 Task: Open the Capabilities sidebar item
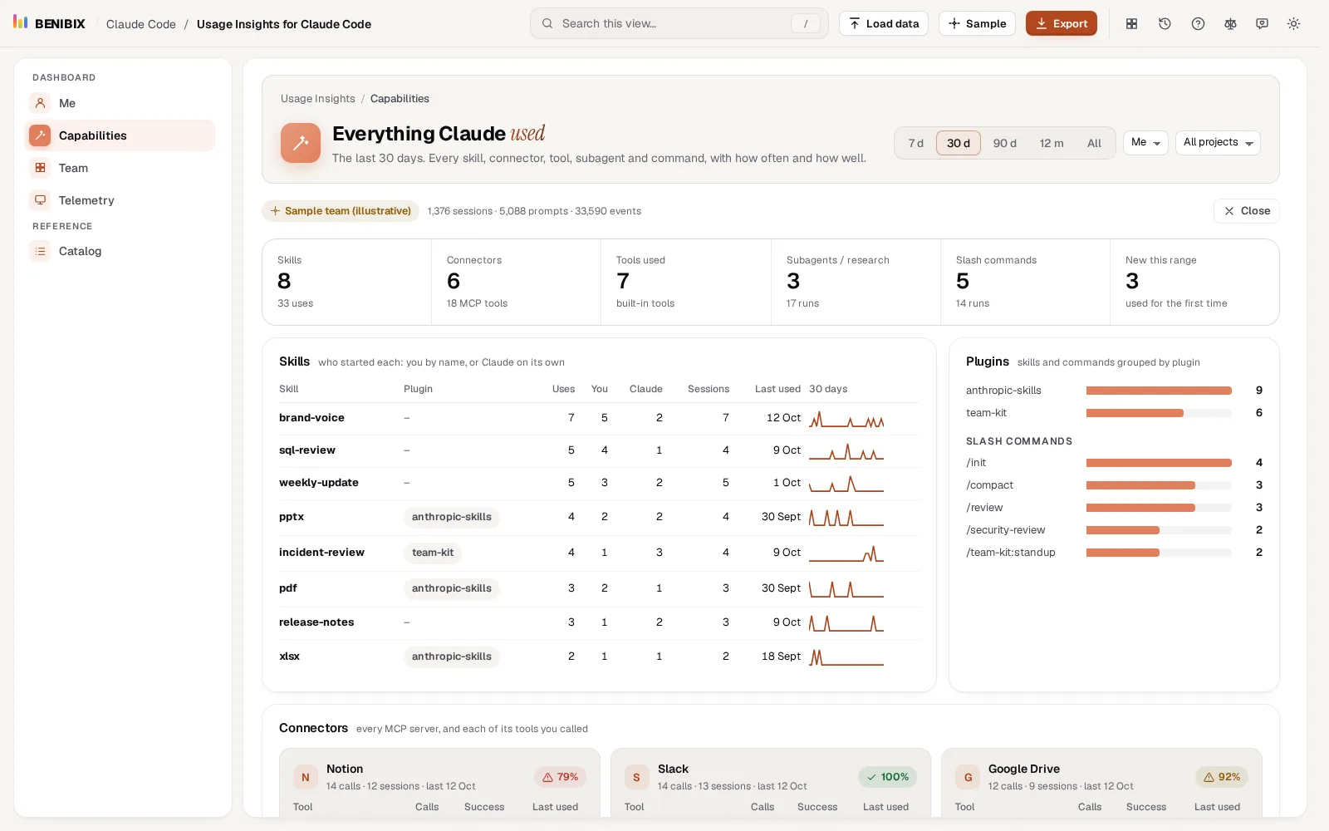(x=120, y=135)
